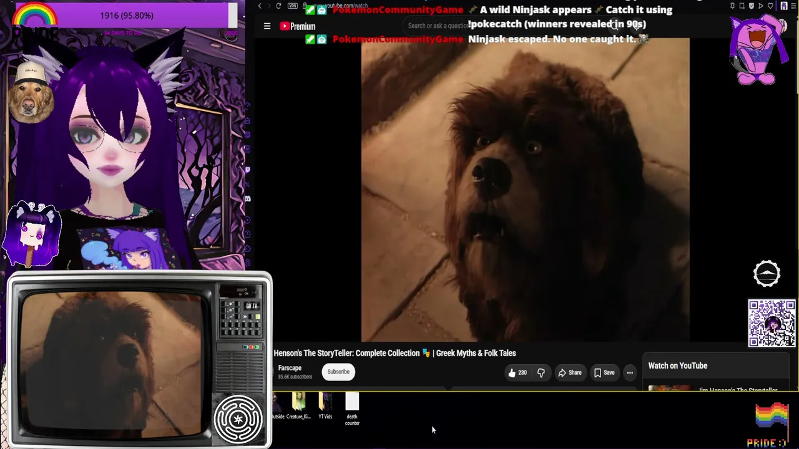Click the browser heart favorites icon
The width and height of the screenshot is (799, 449).
tap(770, 6)
